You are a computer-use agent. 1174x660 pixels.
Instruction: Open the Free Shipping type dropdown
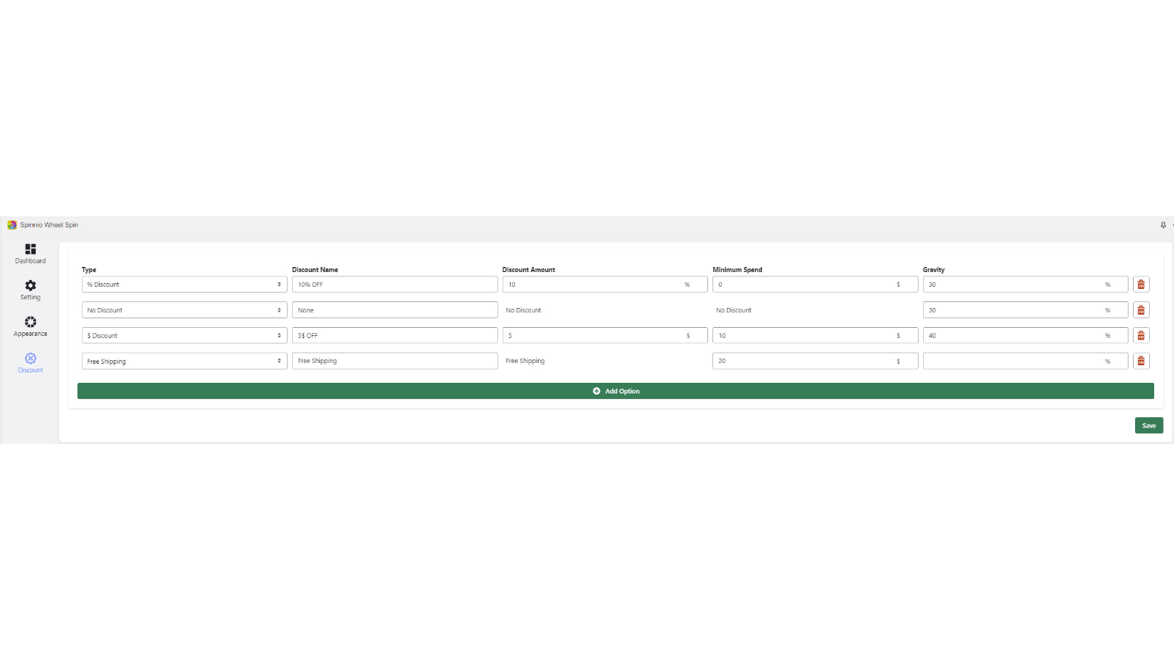pyautogui.click(x=184, y=361)
